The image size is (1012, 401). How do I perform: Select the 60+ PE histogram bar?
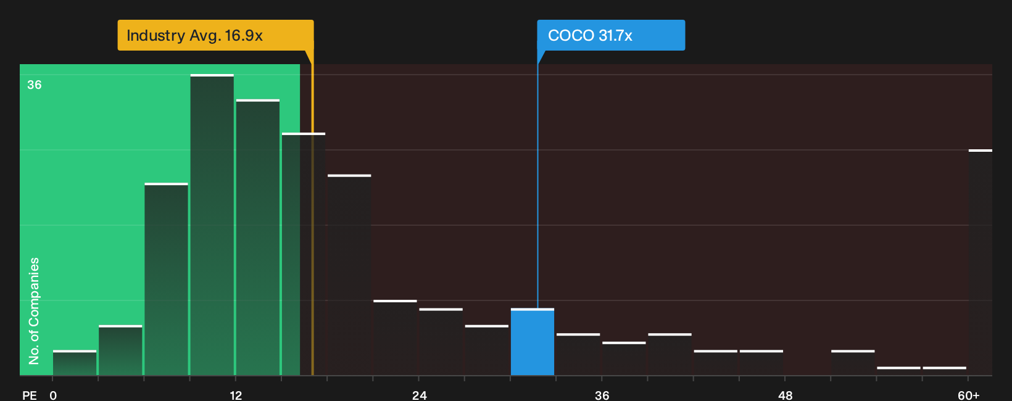(981, 262)
